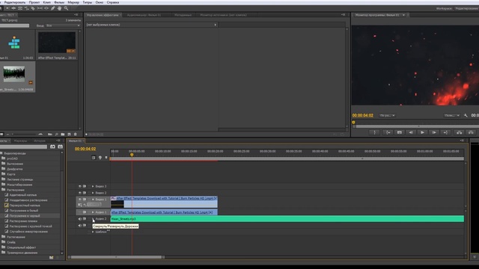The height and width of the screenshot is (269, 479).
Task: Expand the Шаблон master track
Action: click(x=93, y=232)
